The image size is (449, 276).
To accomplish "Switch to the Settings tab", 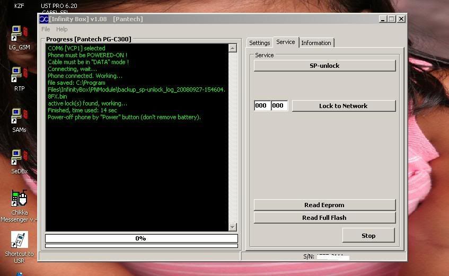I will click(260, 43).
